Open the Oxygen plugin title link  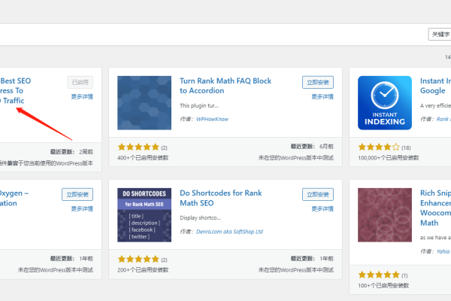(x=14, y=198)
